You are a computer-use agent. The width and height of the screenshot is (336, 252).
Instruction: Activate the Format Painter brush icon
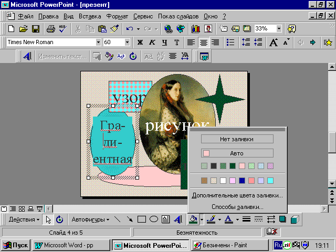tap(114, 28)
